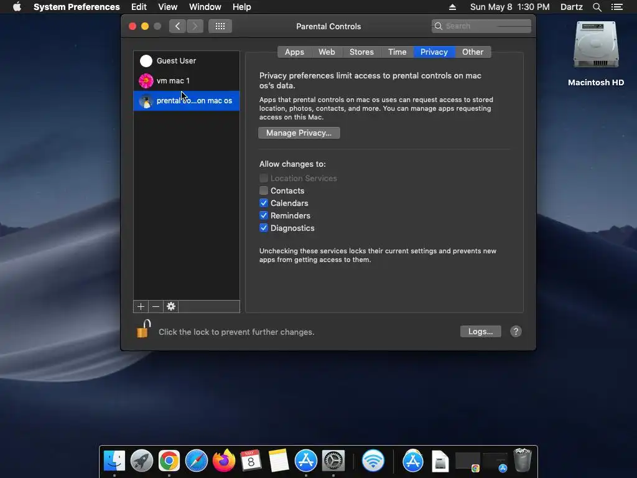Open the View menu
Viewport: 637px width, 478px height.
coord(168,7)
